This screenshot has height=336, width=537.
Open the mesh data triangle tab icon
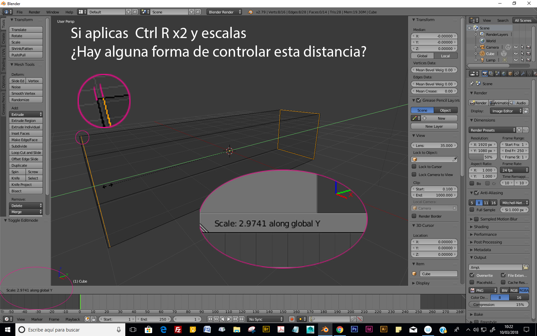click(x=529, y=74)
